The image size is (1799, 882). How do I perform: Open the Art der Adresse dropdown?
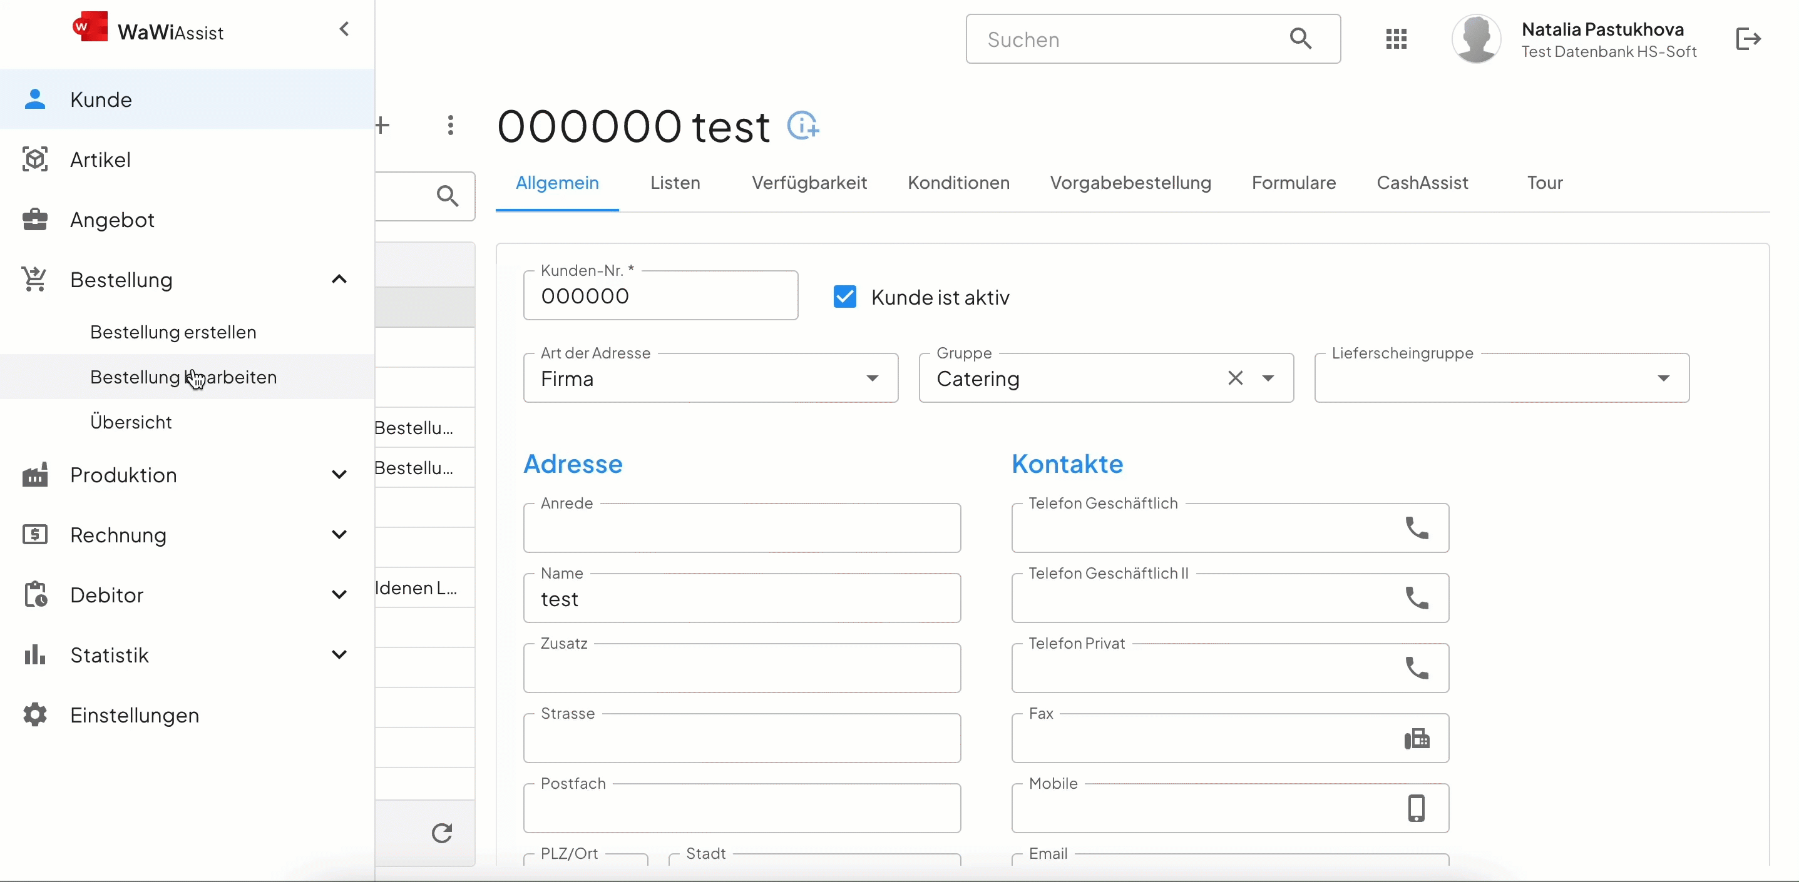(x=871, y=378)
